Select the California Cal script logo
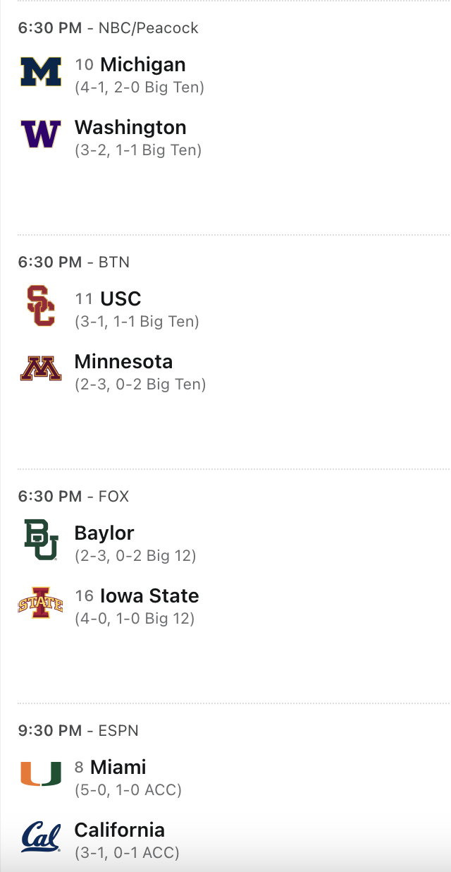Viewport: 451px width, 872px height. (x=41, y=837)
